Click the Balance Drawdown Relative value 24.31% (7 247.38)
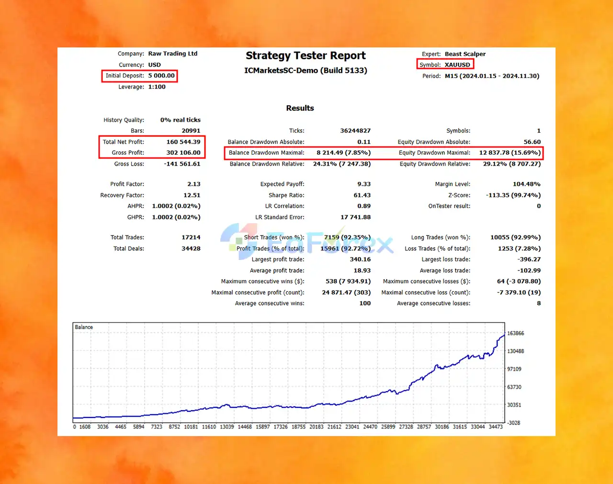 click(x=342, y=164)
